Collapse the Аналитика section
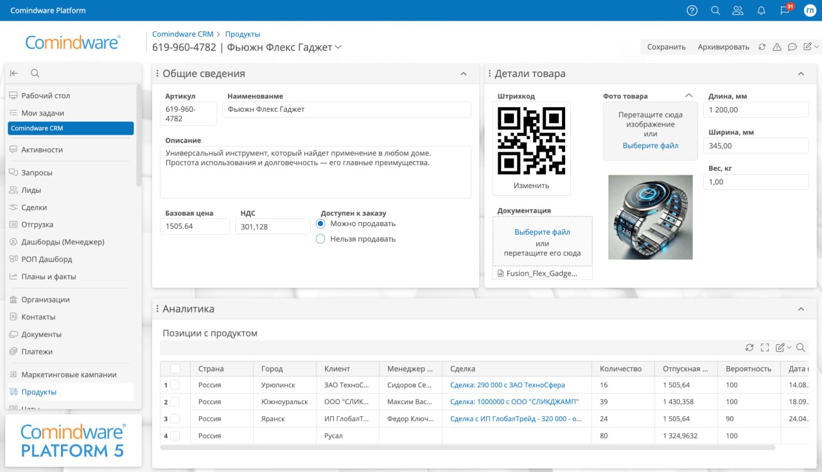Screen dimensions: 822x472 801,309
